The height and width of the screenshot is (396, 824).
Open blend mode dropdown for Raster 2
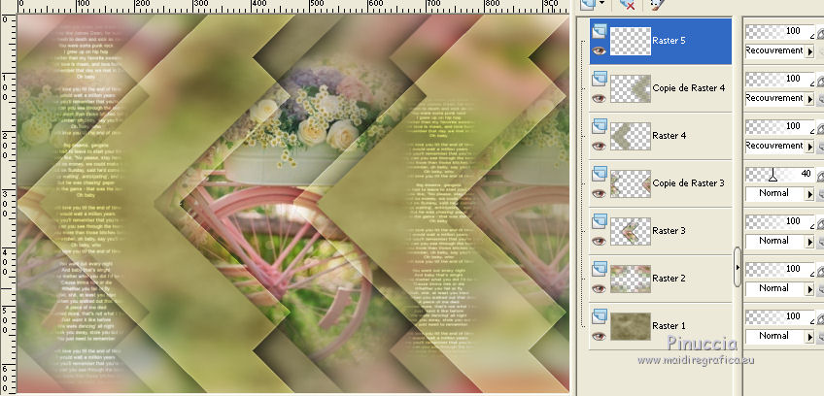coord(810,289)
